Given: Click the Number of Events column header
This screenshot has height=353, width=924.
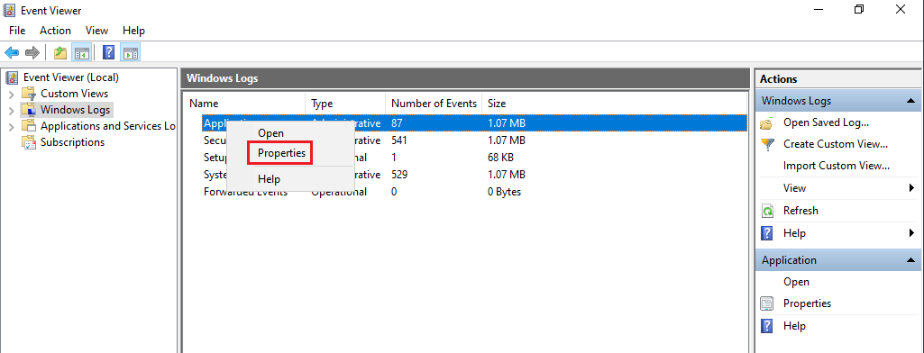Looking at the screenshot, I should point(434,104).
